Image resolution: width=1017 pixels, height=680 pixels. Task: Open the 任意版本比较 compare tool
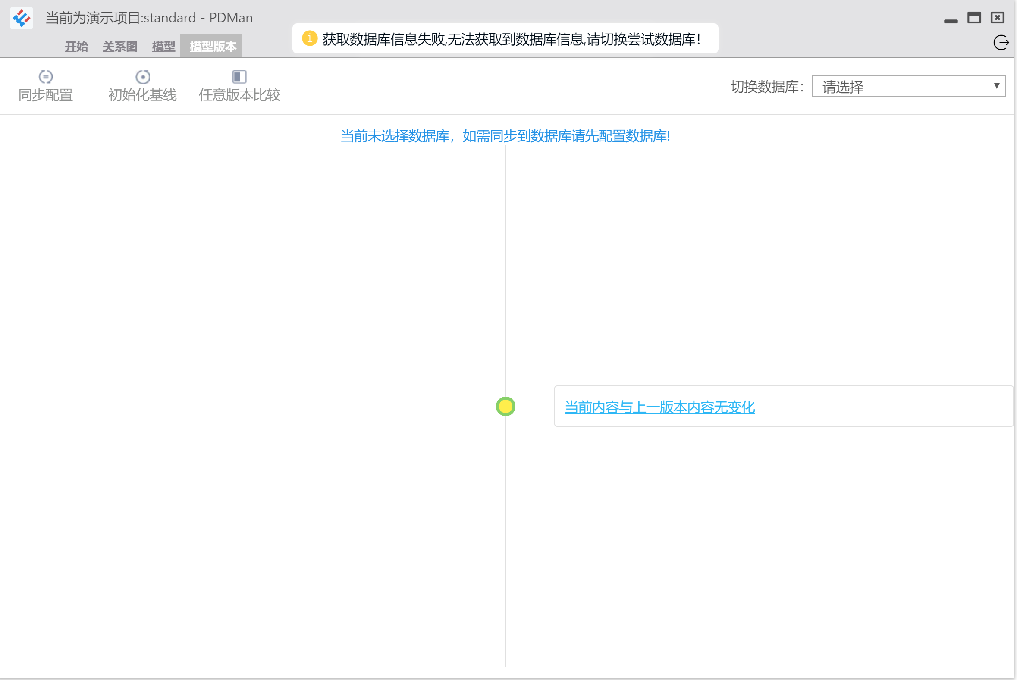point(239,86)
